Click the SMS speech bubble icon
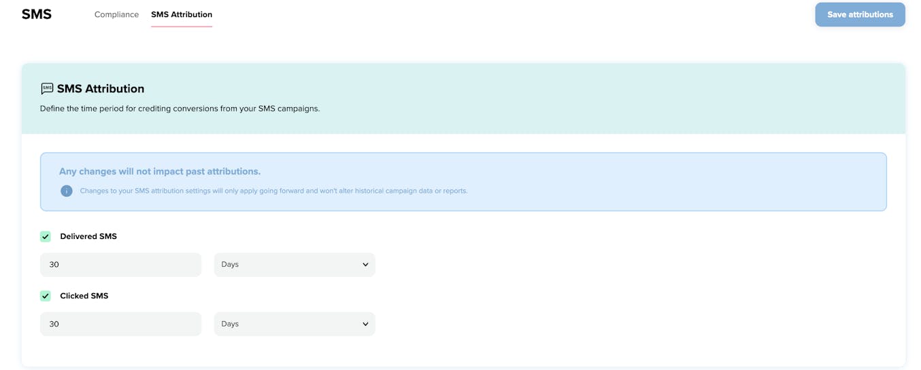Image resolution: width=921 pixels, height=370 pixels. pyautogui.click(x=47, y=89)
